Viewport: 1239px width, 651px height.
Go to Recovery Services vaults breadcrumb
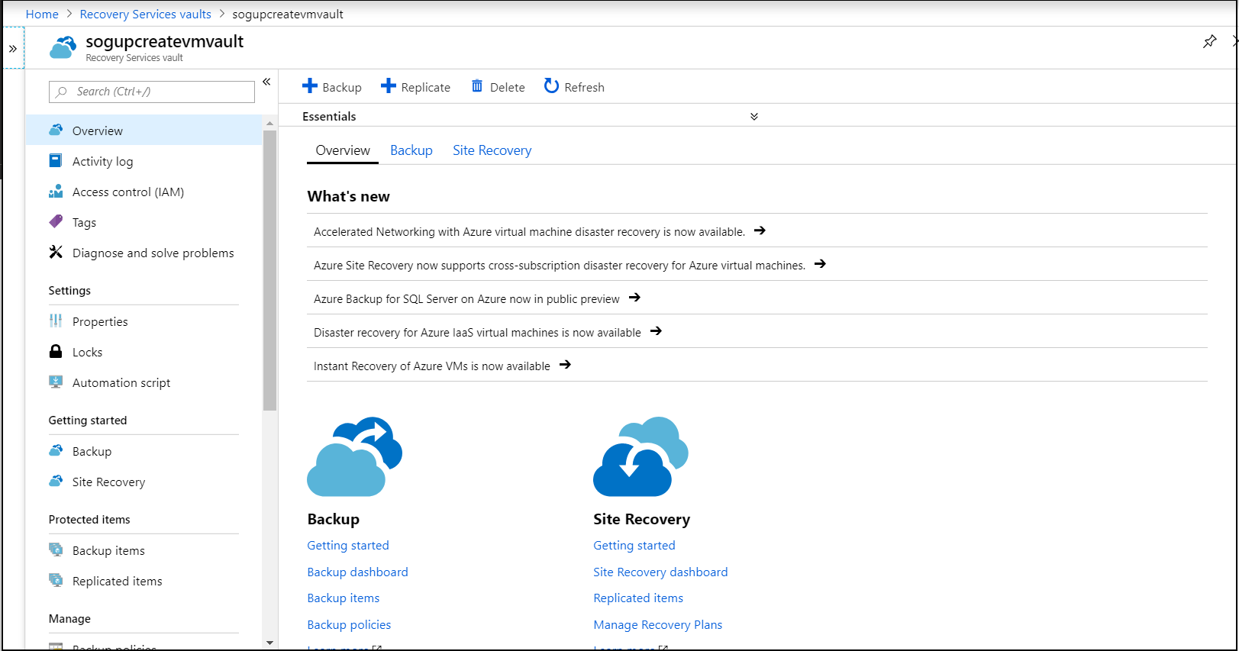tap(146, 14)
